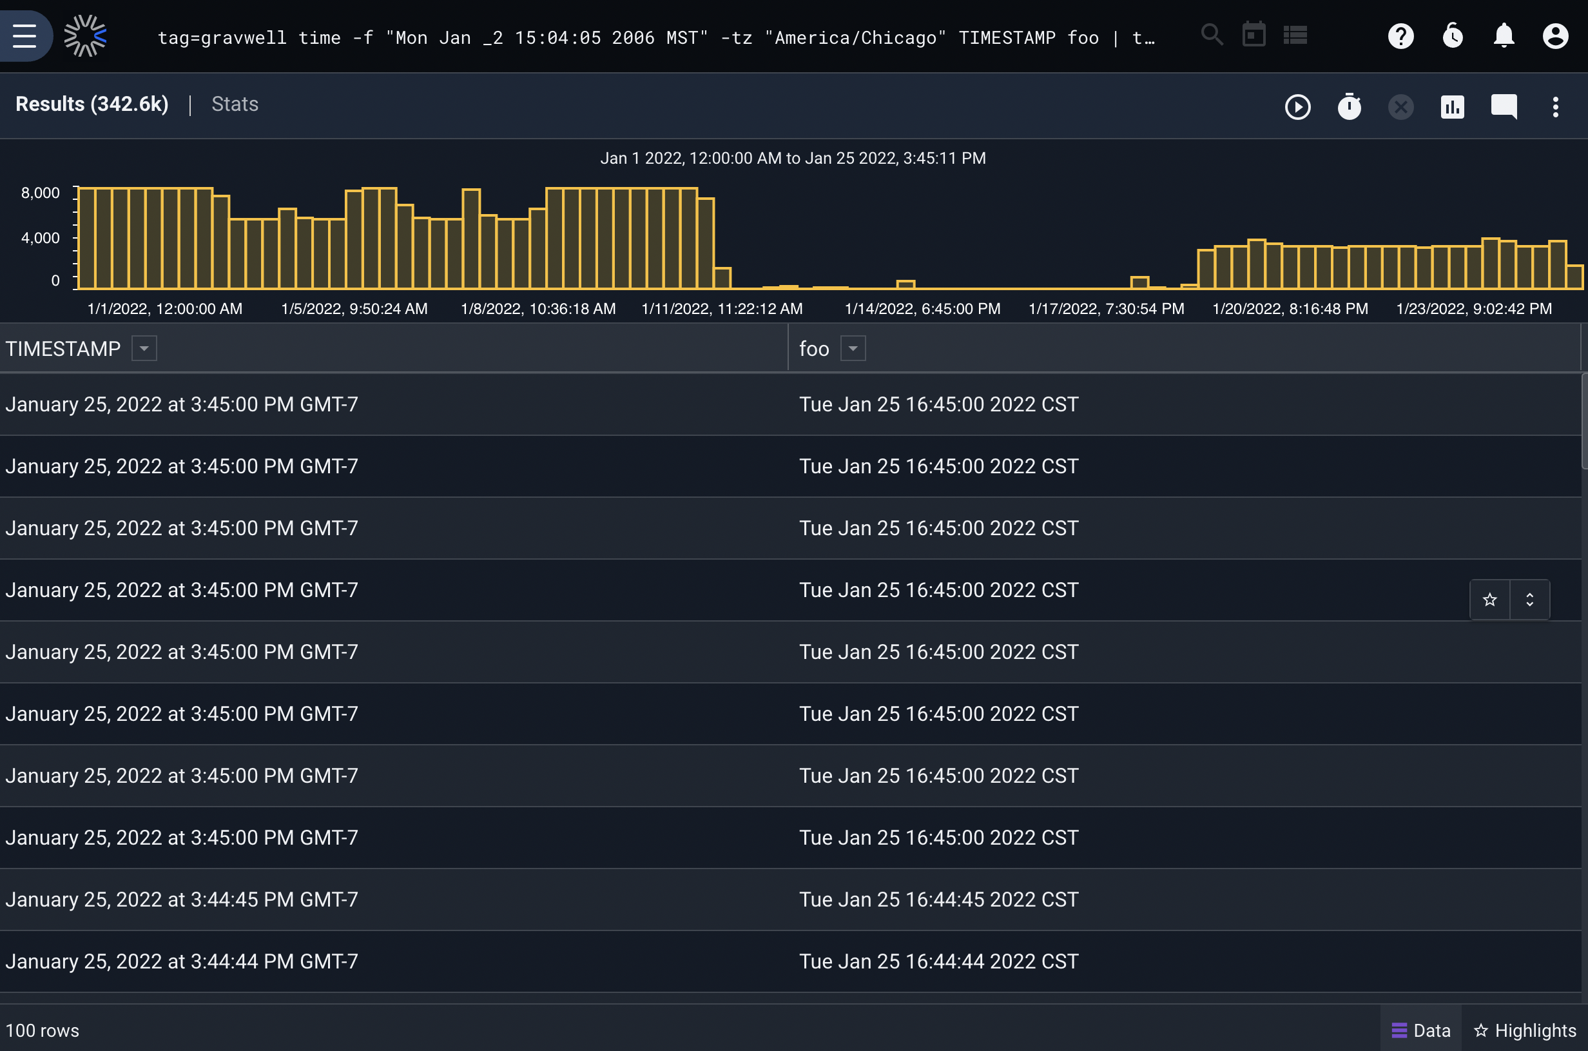1588x1051 pixels.
Task: Open the query library list icon
Action: coord(1295,35)
